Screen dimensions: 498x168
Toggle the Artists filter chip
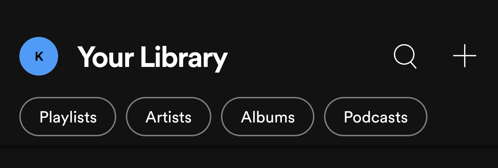click(x=168, y=117)
